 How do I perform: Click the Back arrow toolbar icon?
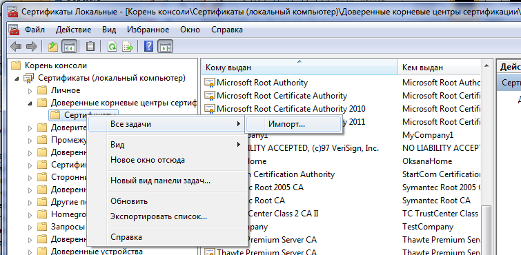tap(16, 47)
